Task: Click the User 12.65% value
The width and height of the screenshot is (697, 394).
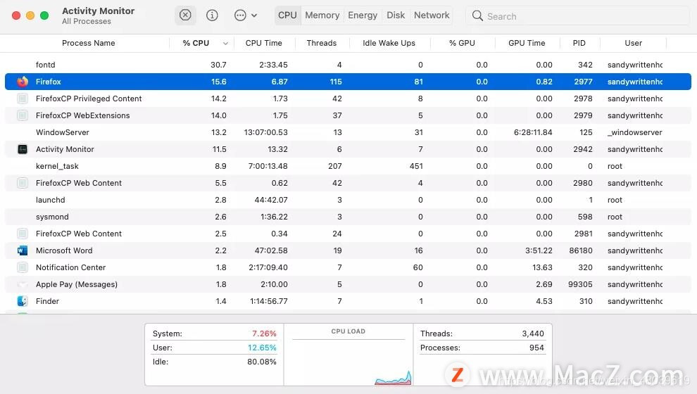Action: tap(262, 348)
